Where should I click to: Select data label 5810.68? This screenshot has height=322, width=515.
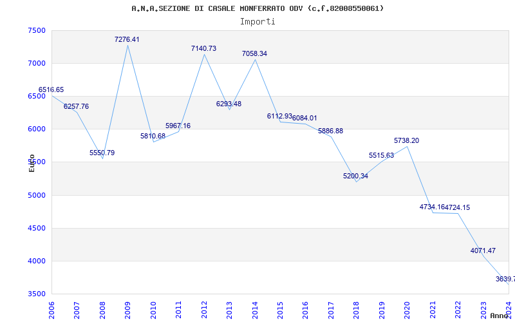[153, 136]
